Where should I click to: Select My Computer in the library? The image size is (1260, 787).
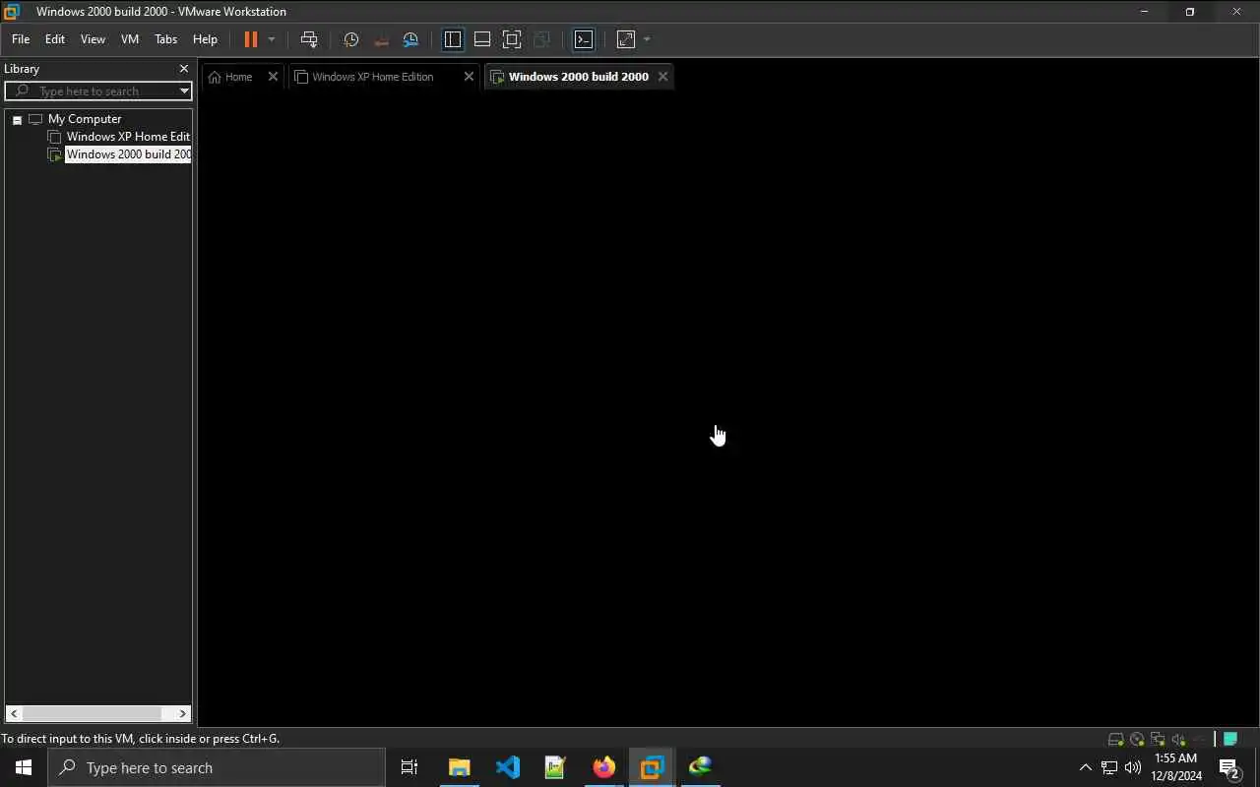pos(85,119)
